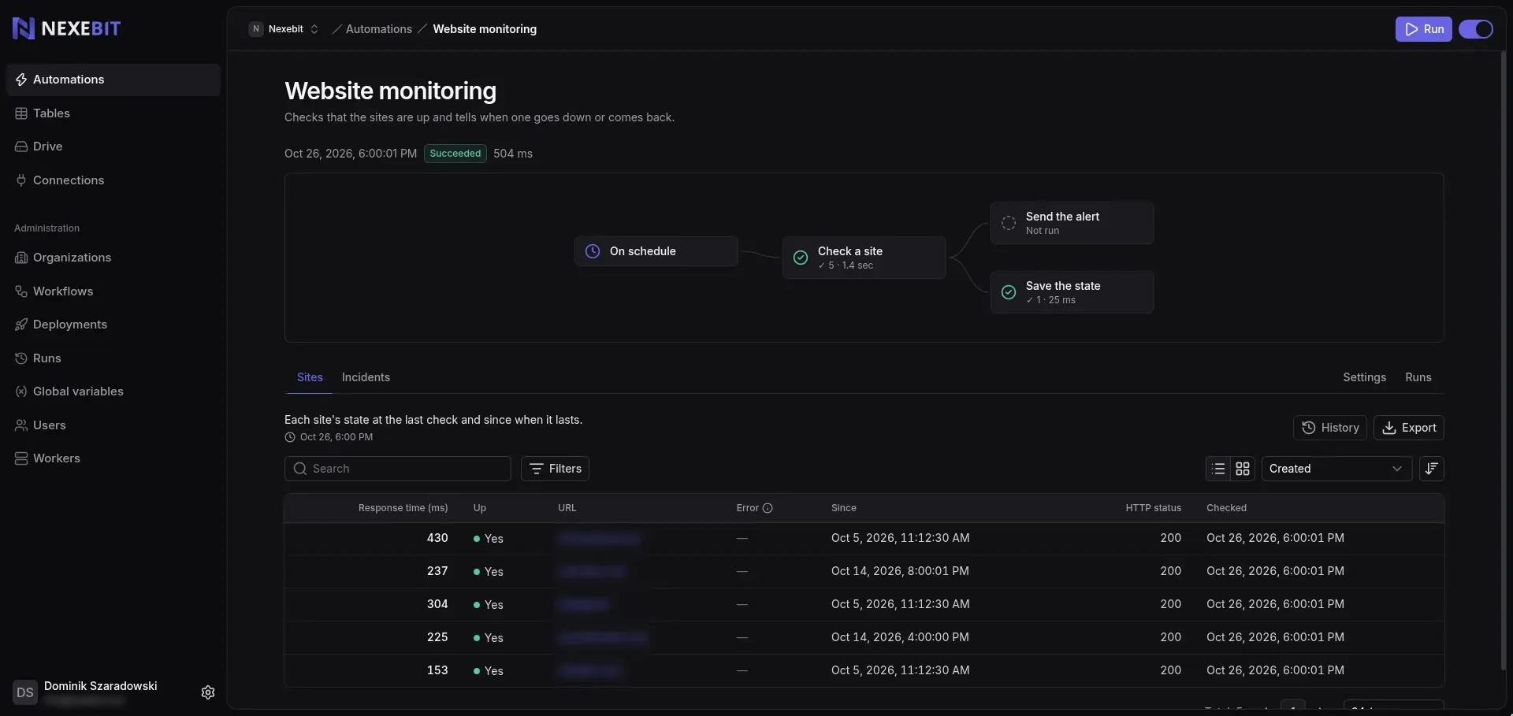
Task: Select the Save the state node
Action: [x=1072, y=292]
